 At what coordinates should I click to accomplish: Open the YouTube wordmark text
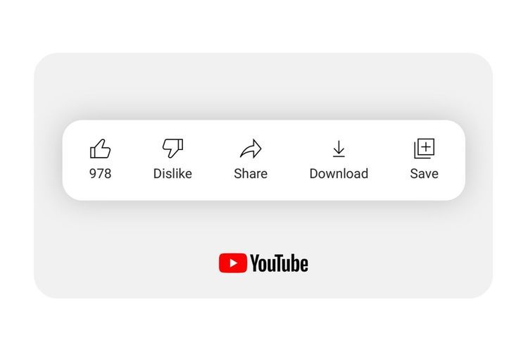click(279, 263)
